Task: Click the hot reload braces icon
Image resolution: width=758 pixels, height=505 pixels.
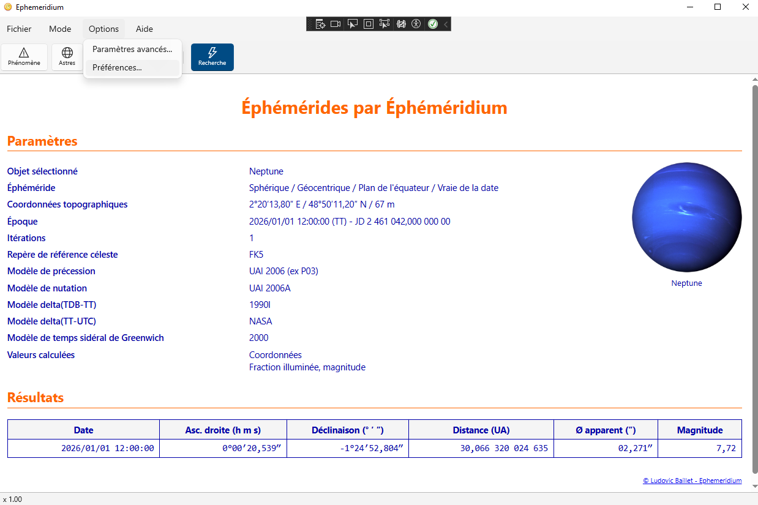Action: 401,24
